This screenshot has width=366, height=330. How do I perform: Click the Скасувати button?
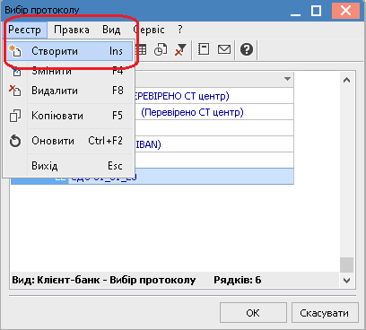(325, 313)
